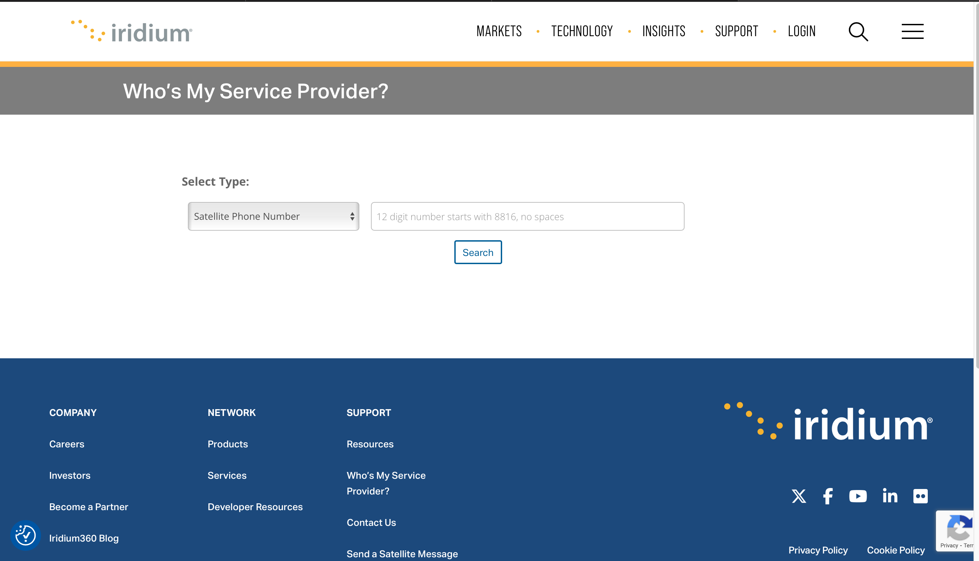Screen dimensions: 979x561
Task: Focus the 12 digit number input field
Action: (527, 217)
